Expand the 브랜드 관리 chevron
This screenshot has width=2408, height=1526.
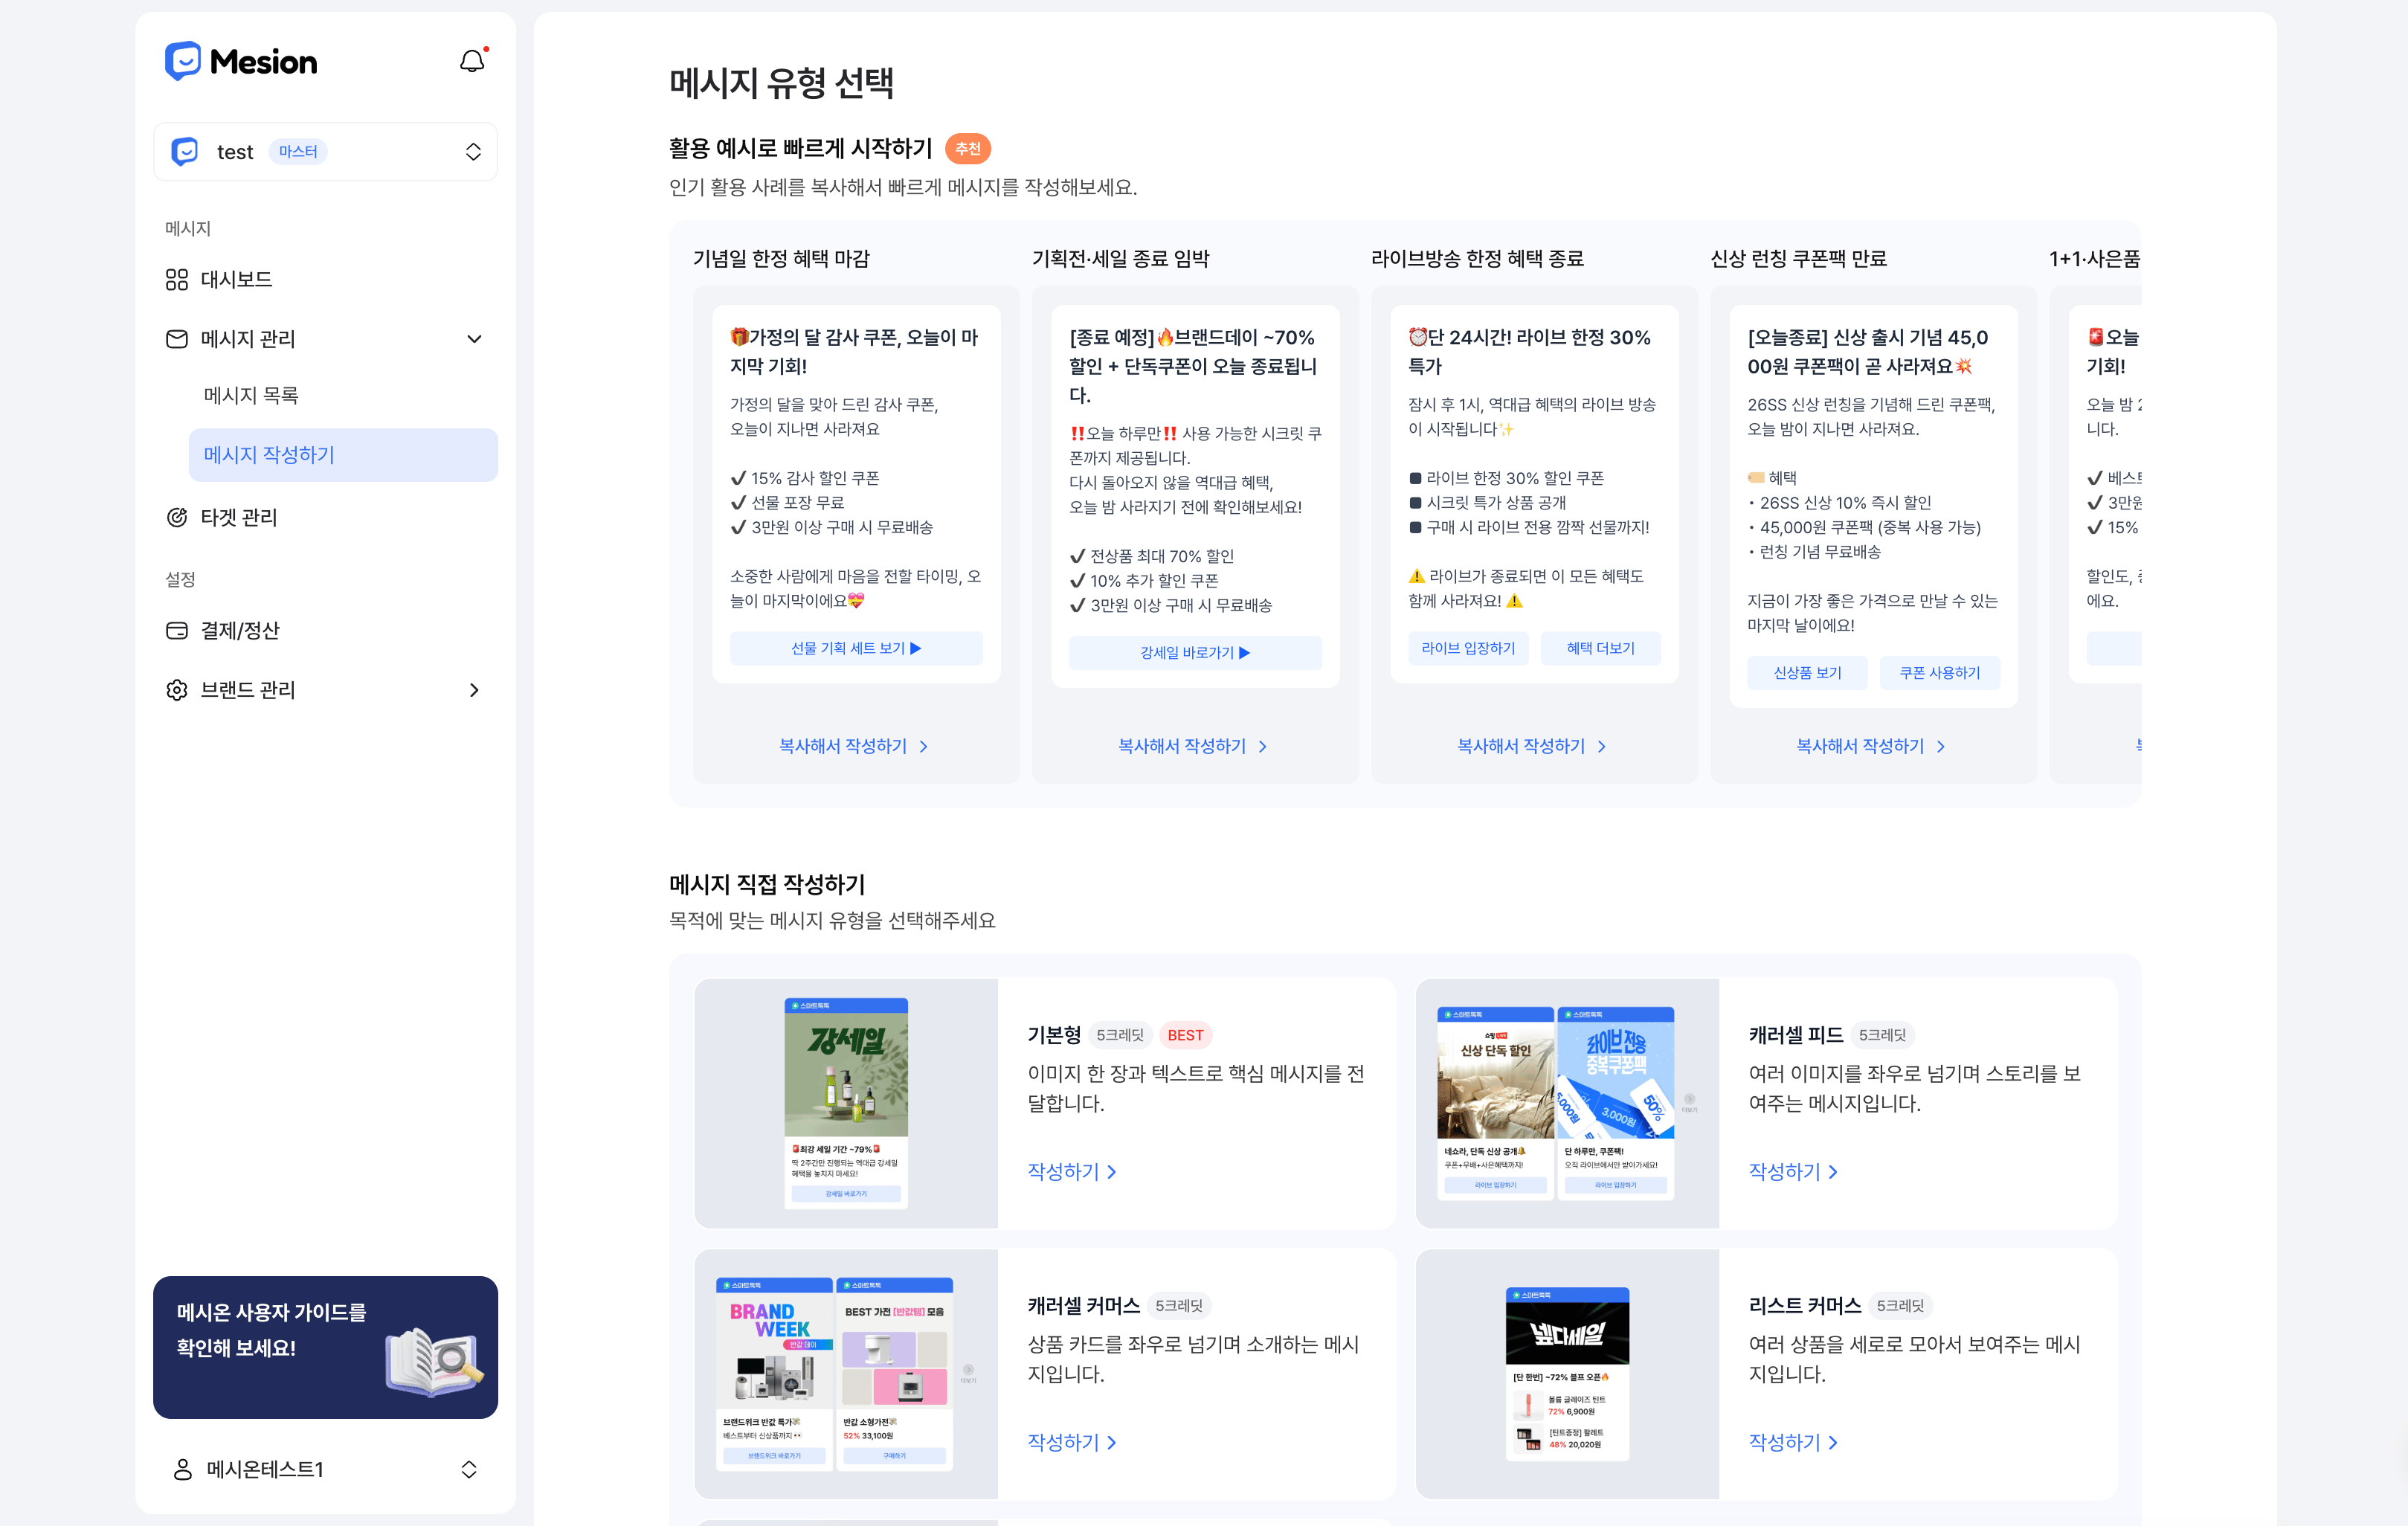tap(474, 690)
